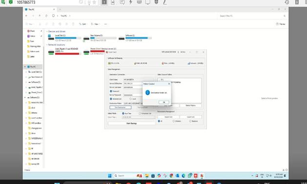Open the clock and date in taskbar
The height and width of the screenshot is (184, 307).
point(279,176)
